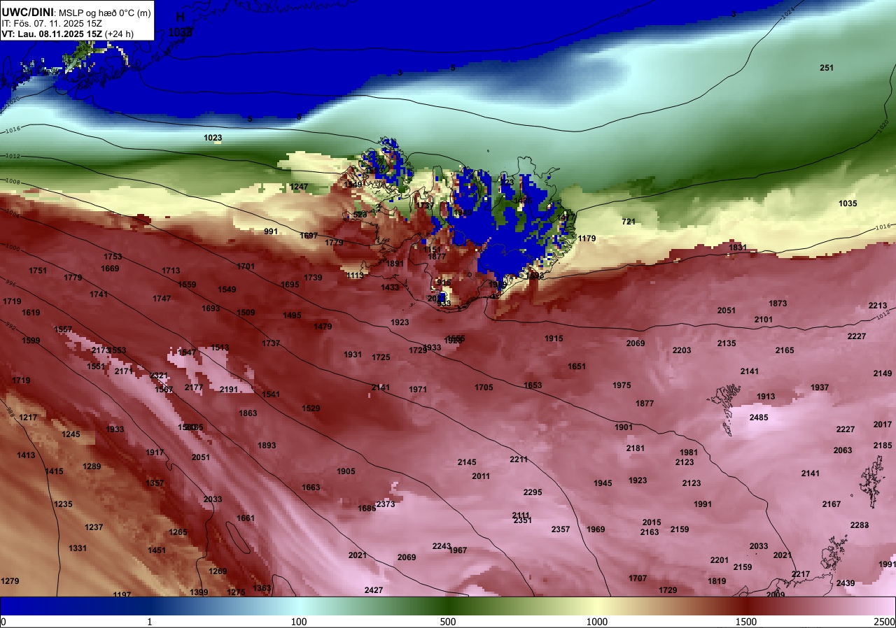Select the 1663 height value

[x=311, y=487]
